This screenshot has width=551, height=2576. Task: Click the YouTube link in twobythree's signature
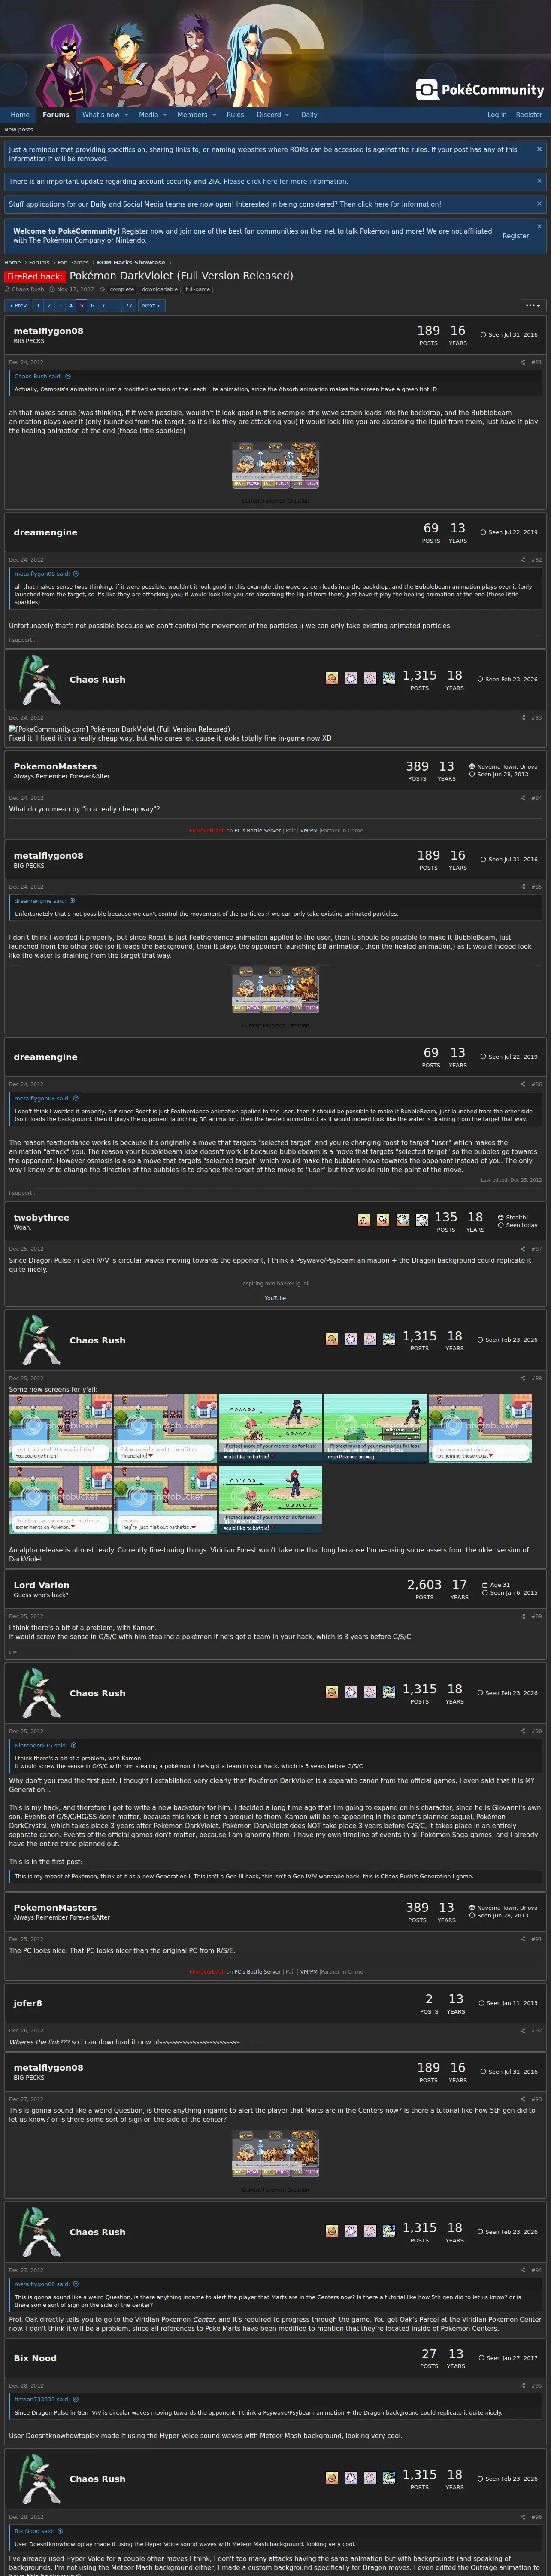click(275, 1298)
